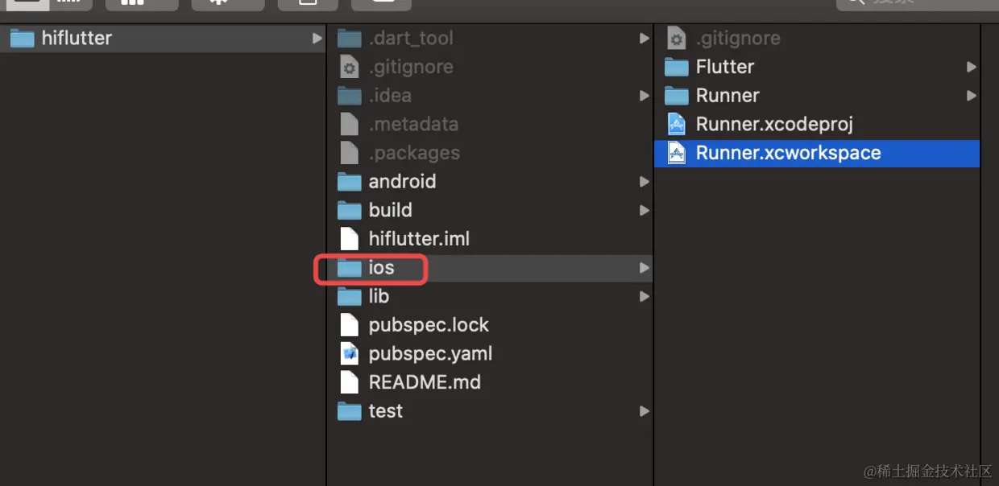Screen dimensions: 999x486
Task: Click the blue Runner.xcworkspace document icon
Action: tap(677, 153)
